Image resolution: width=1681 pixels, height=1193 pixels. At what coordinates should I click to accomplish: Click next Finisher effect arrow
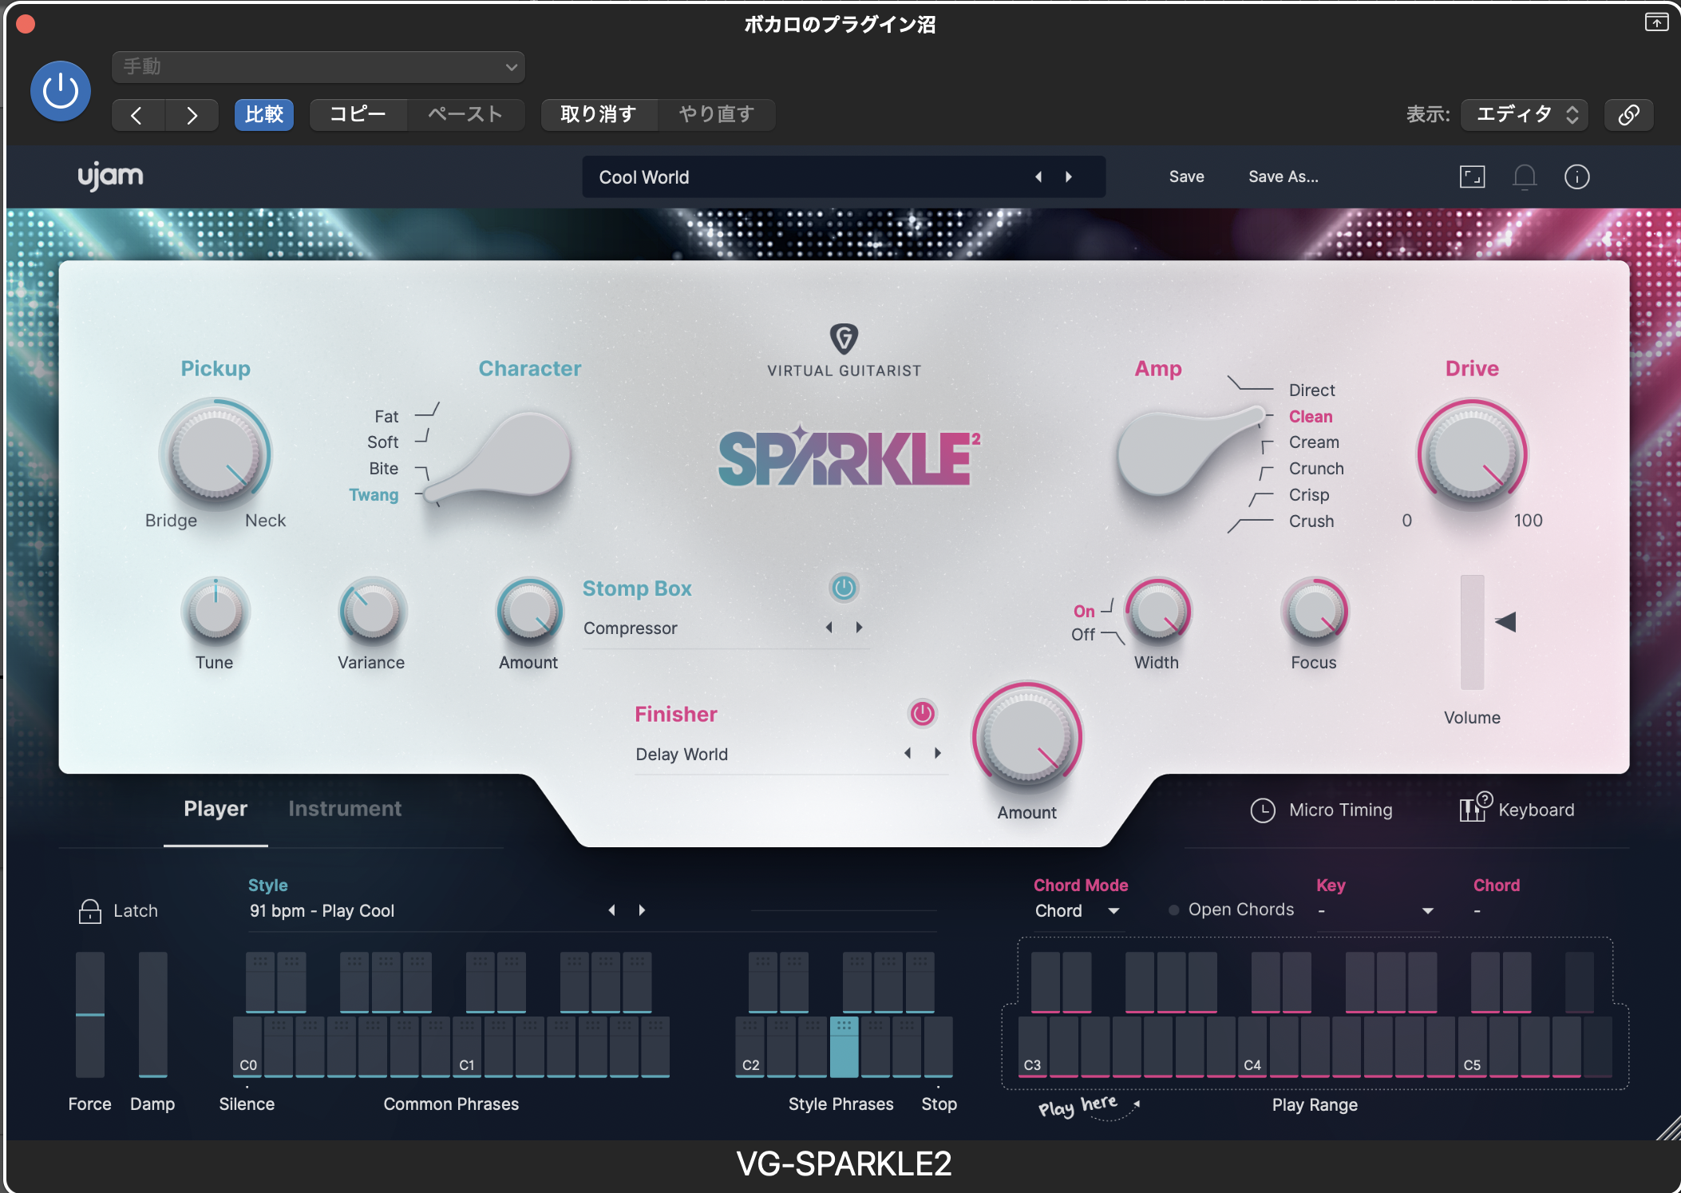pyautogui.click(x=938, y=753)
